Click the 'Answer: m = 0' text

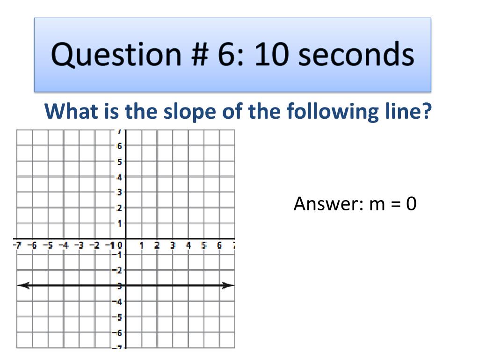click(355, 204)
